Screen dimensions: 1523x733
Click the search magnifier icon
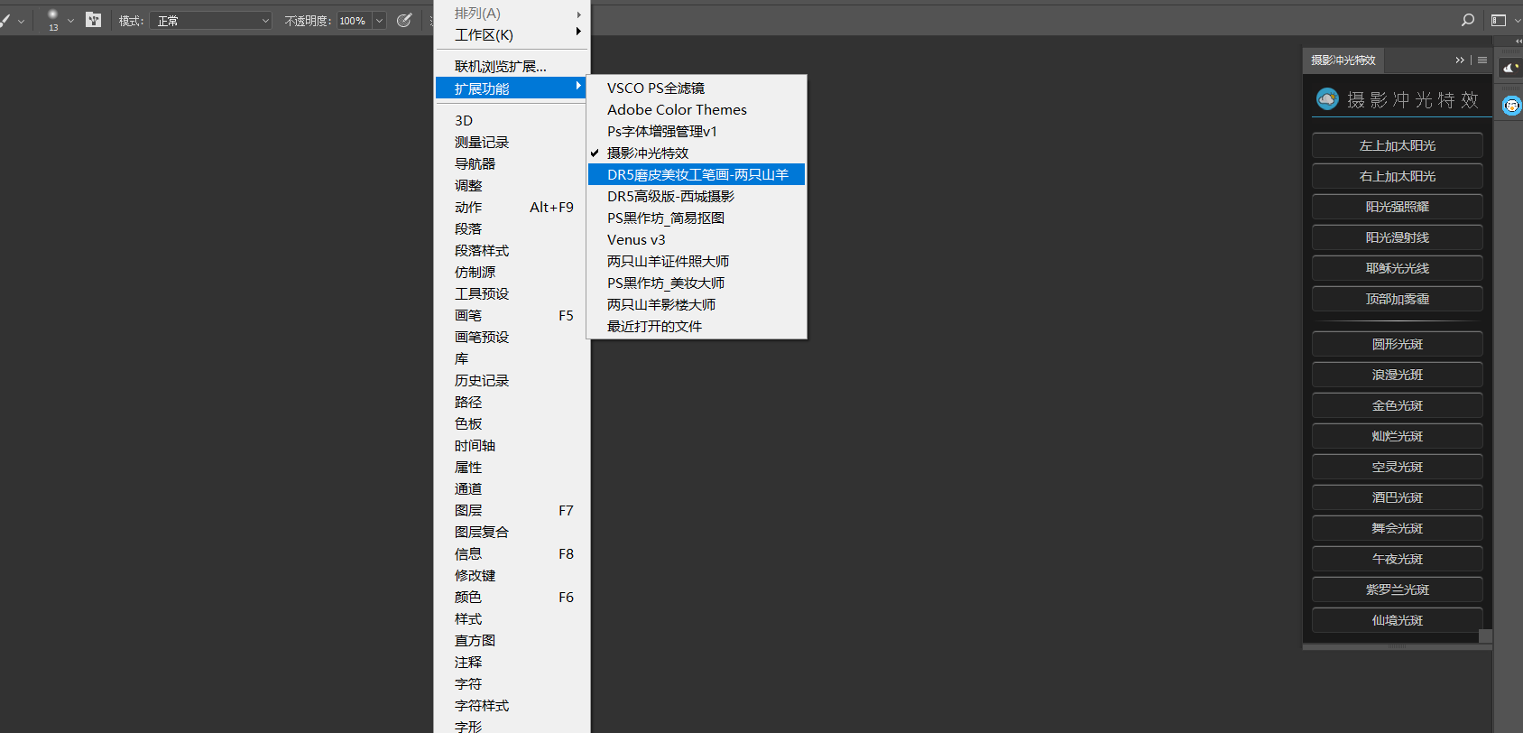click(x=1468, y=20)
